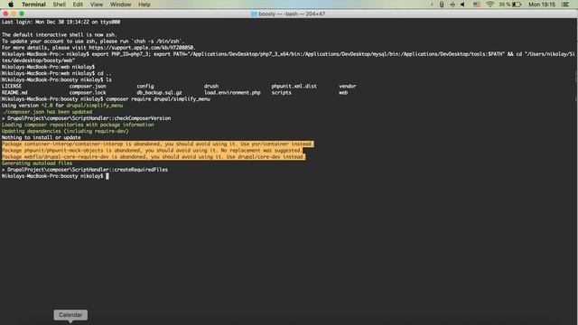Click 'Updating dependencies (including require-dev)' line

65,131
